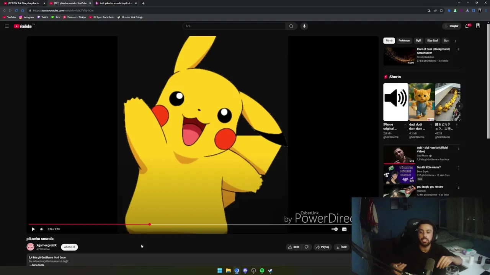
Task: Start voice search with the microphone
Action: (x=304, y=26)
